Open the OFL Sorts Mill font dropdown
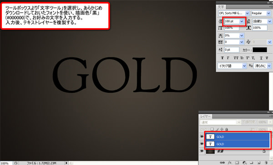 247,13
